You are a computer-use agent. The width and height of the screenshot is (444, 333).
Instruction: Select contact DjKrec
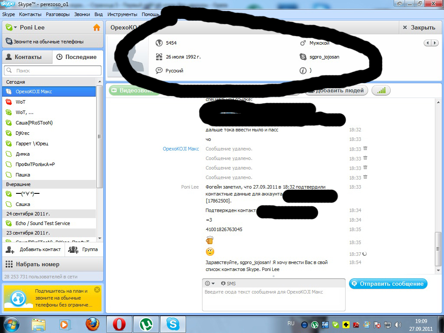[49, 133]
